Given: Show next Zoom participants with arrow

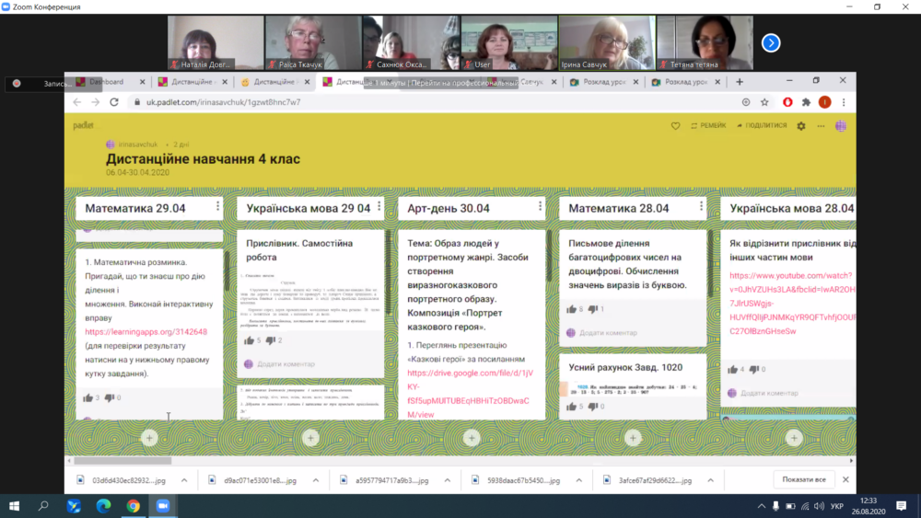Looking at the screenshot, I should (772, 42).
